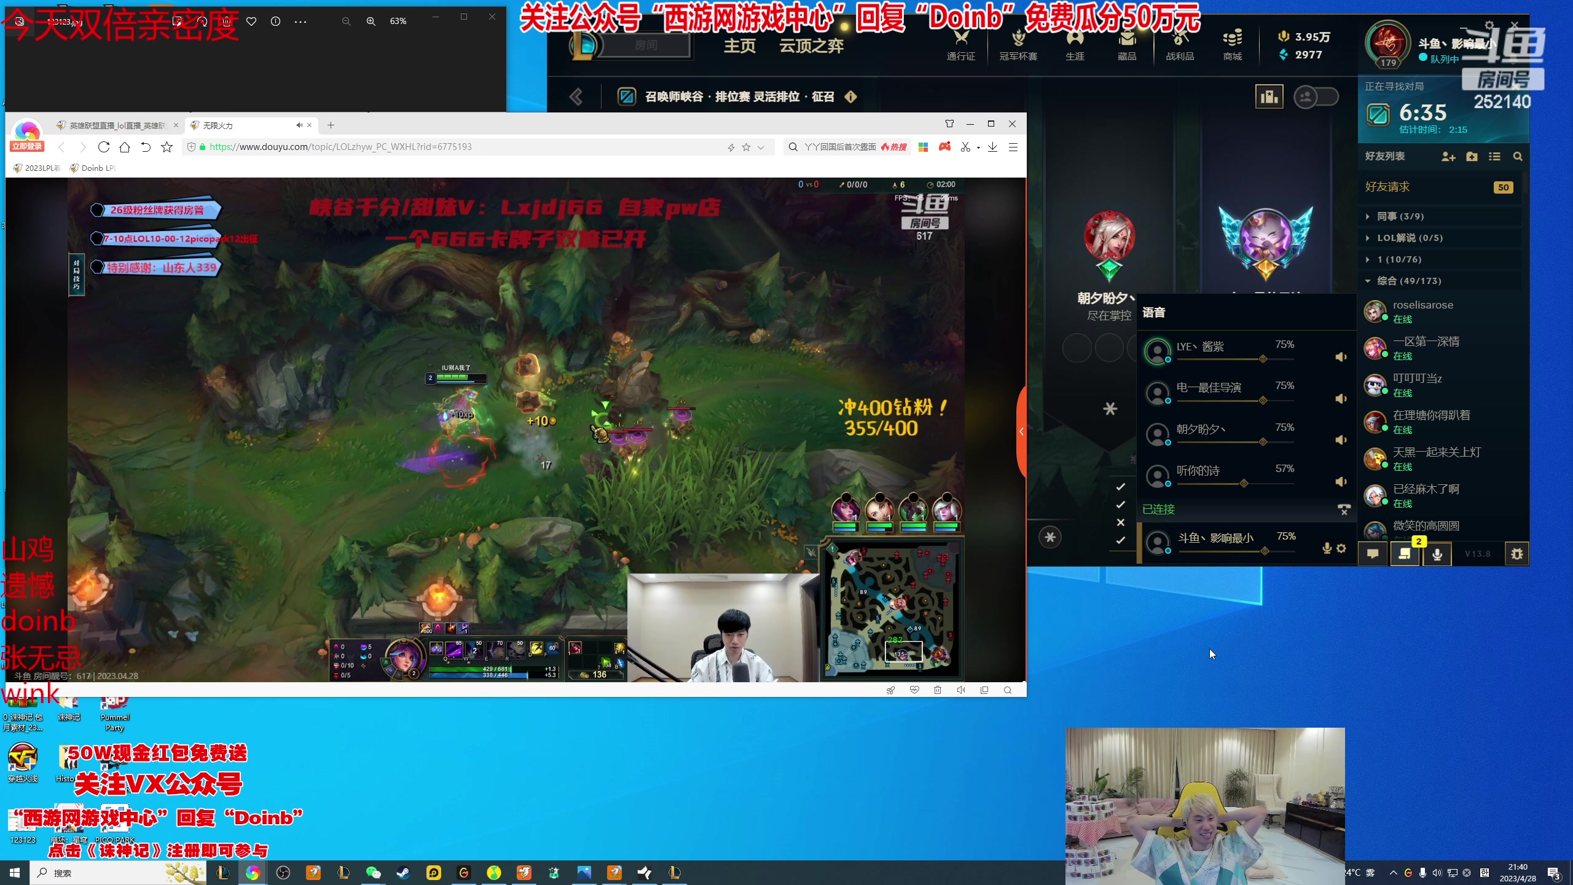Open the 藏品 collection section
Viewport: 1573px width, 885px height.
coord(1127,45)
